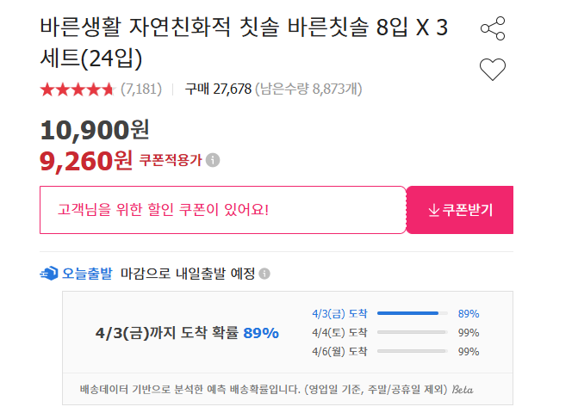Screen dimensions: 578x413
Task: Click the five-star rating icons
Action: tap(77, 89)
